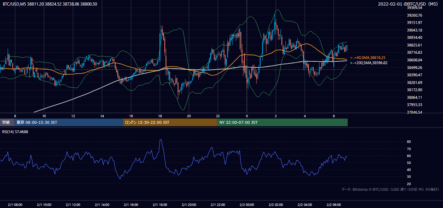The image size is (443, 208).
Task: Click the 2/1 10:00 time axis label
Action: 44,205
